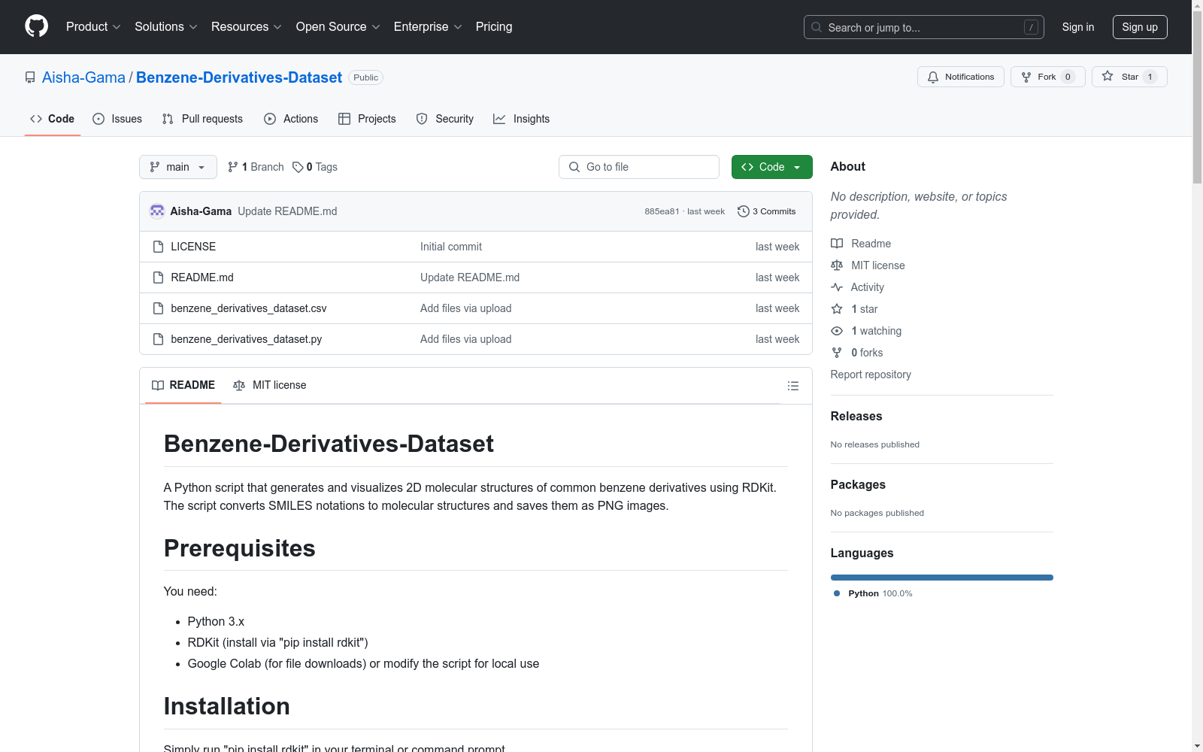Click the star count badge 1
Image resolution: width=1203 pixels, height=752 pixels.
tap(1150, 77)
